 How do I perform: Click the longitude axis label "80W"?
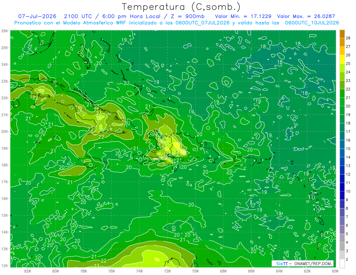coord(55,271)
